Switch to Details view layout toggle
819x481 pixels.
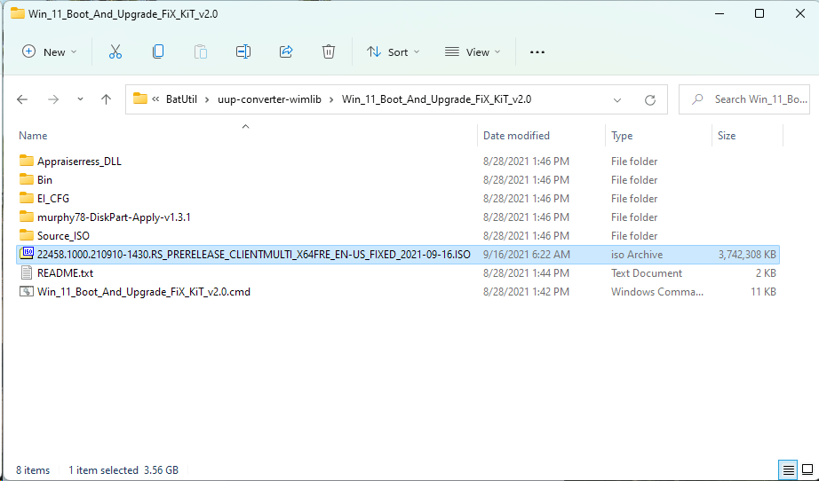click(x=787, y=469)
